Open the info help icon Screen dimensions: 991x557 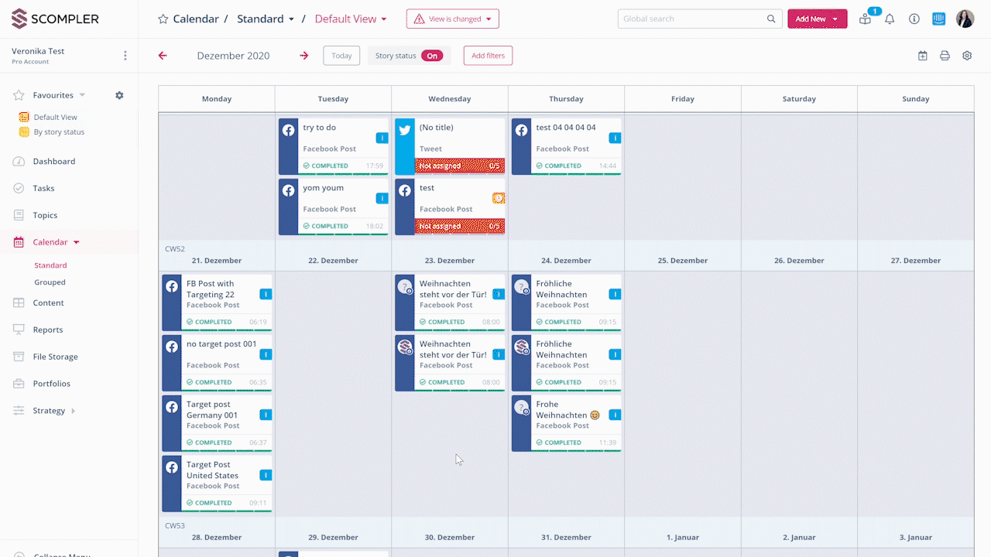(x=914, y=19)
